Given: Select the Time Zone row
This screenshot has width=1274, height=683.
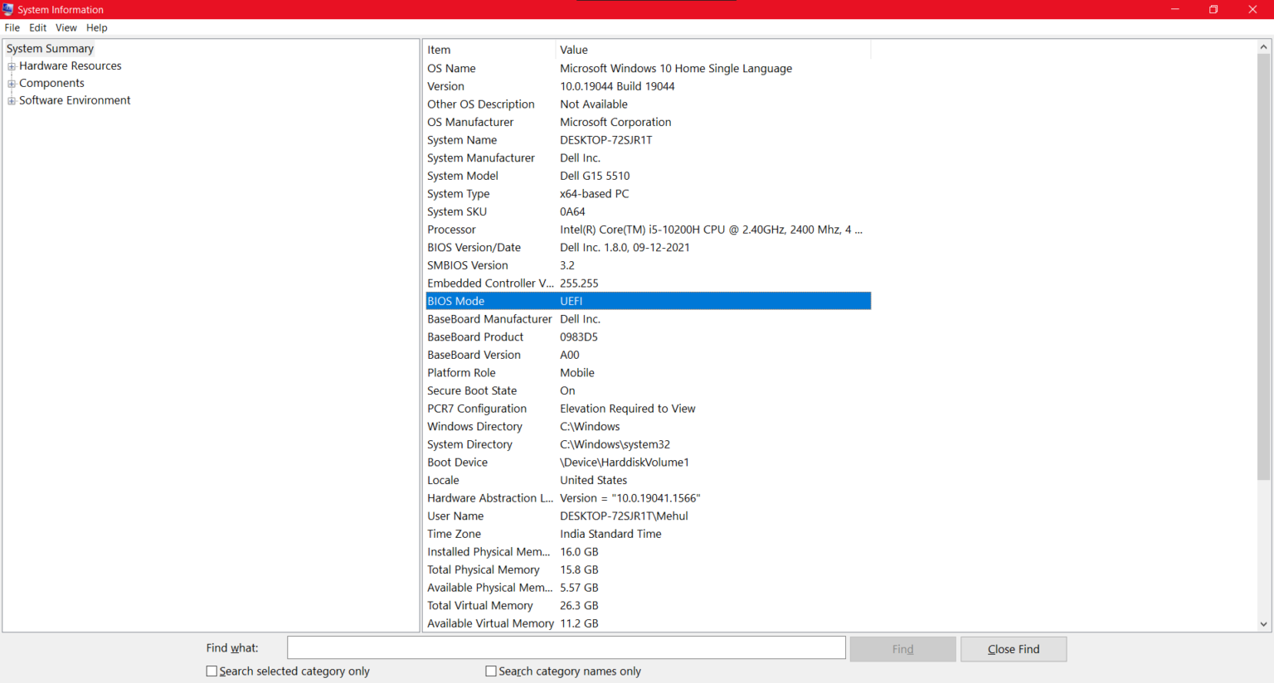Looking at the screenshot, I should 649,534.
